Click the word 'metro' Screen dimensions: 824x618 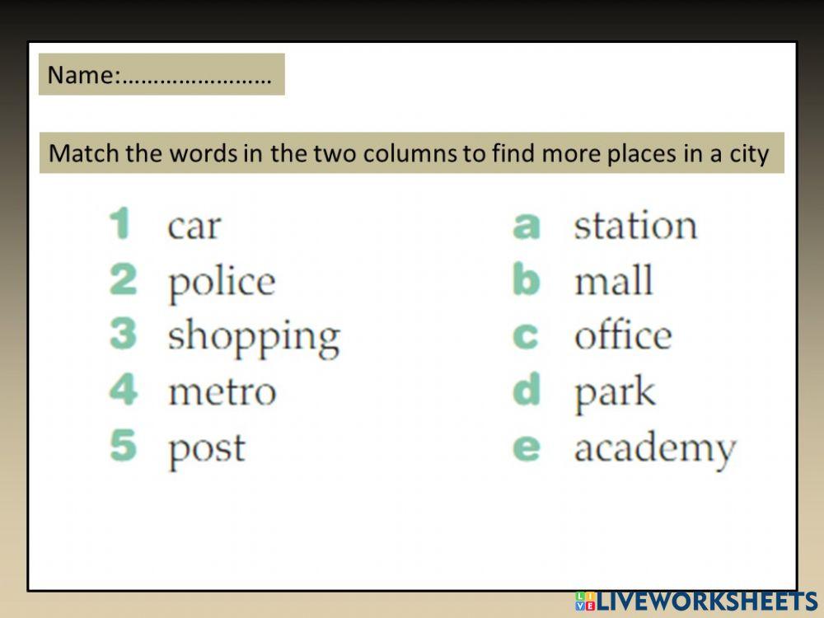pyautogui.click(x=222, y=391)
